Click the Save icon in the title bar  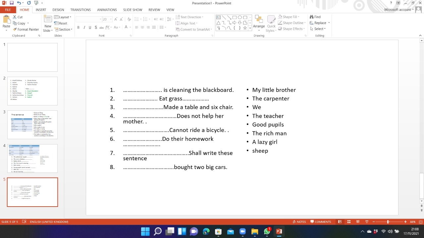click(12, 3)
